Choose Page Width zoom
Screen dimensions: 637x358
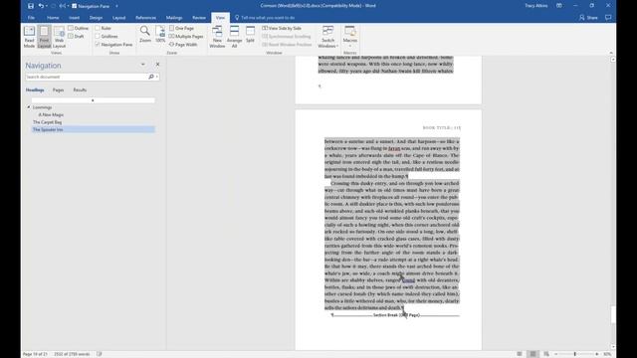click(183, 44)
